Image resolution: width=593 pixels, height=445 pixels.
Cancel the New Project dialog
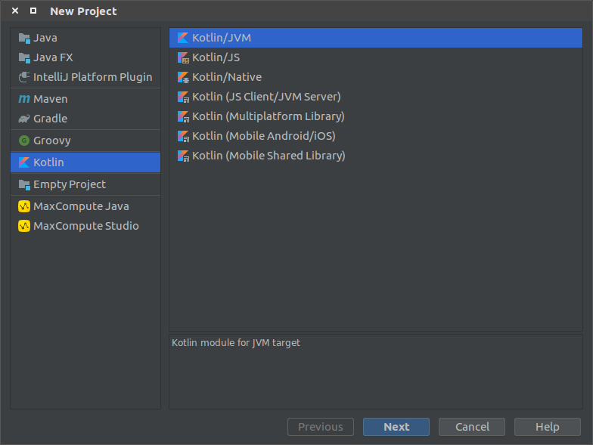tap(472, 427)
